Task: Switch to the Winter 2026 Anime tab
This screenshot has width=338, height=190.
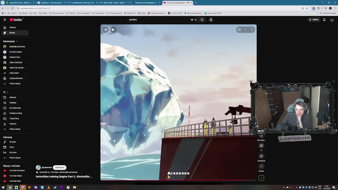Action: coord(114,3)
